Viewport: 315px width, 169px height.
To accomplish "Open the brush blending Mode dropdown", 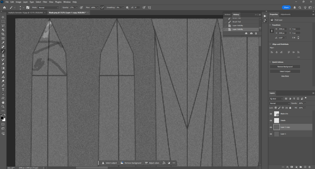I will tap(48, 7).
